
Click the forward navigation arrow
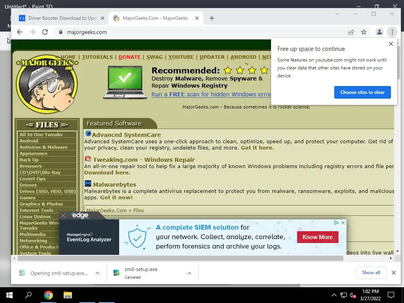point(32,32)
